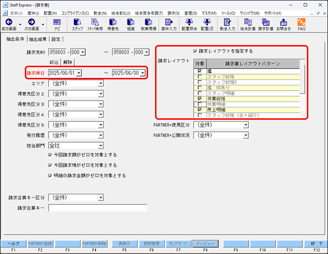Open the ツール(O) menu
This screenshot has height=254, width=328.
pos(228,13)
